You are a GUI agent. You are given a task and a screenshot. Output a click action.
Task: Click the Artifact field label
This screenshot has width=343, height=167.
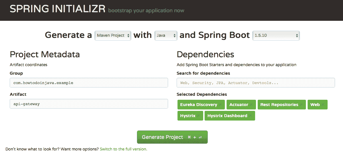(18, 94)
